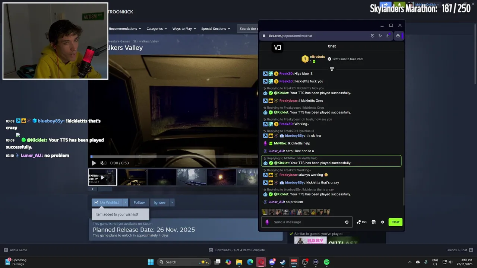Open browser downloads icon in chat window

(388, 36)
